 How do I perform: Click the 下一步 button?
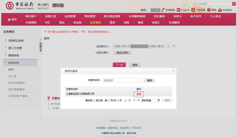click(119, 65)
